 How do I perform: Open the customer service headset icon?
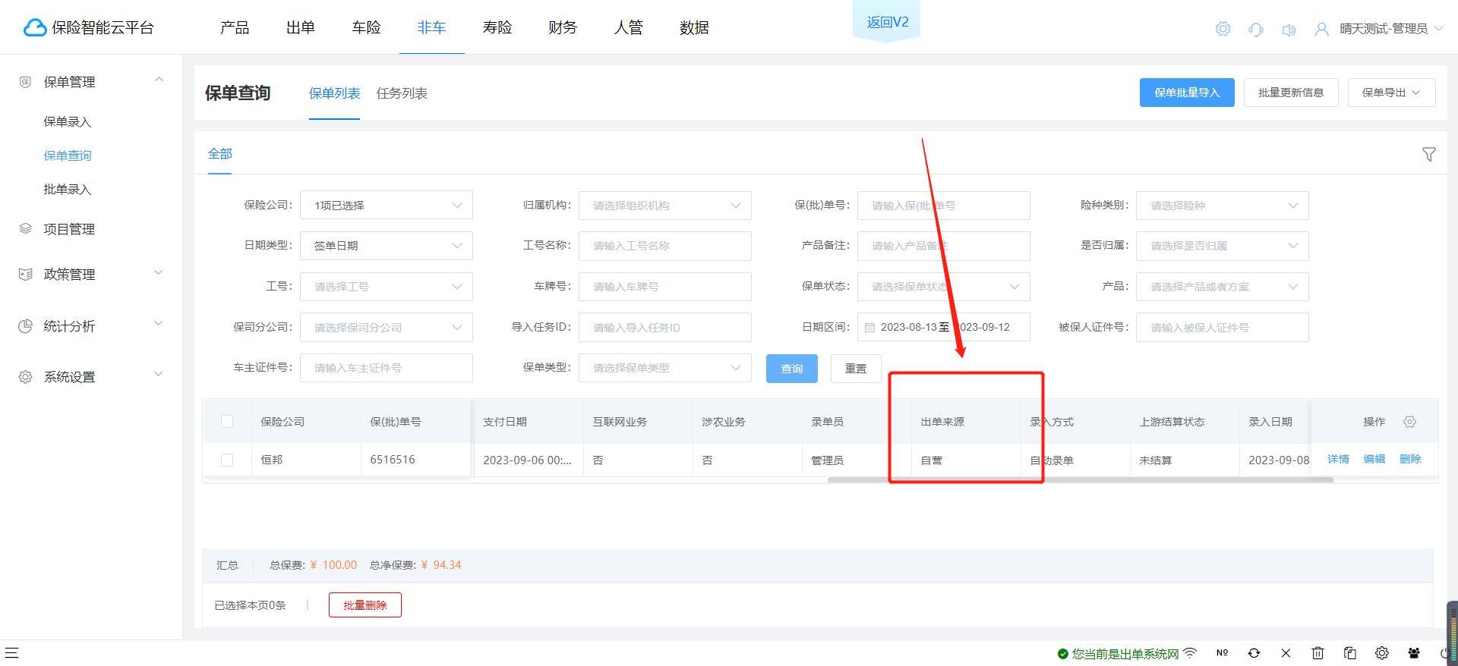(1256, 30)
